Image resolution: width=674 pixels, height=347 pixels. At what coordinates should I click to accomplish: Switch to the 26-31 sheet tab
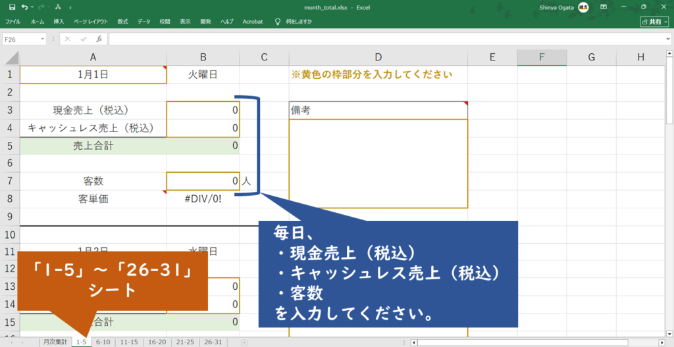pos(213,342)
